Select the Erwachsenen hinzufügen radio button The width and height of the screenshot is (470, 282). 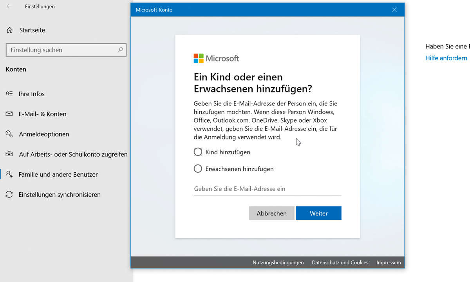[198, 169]
